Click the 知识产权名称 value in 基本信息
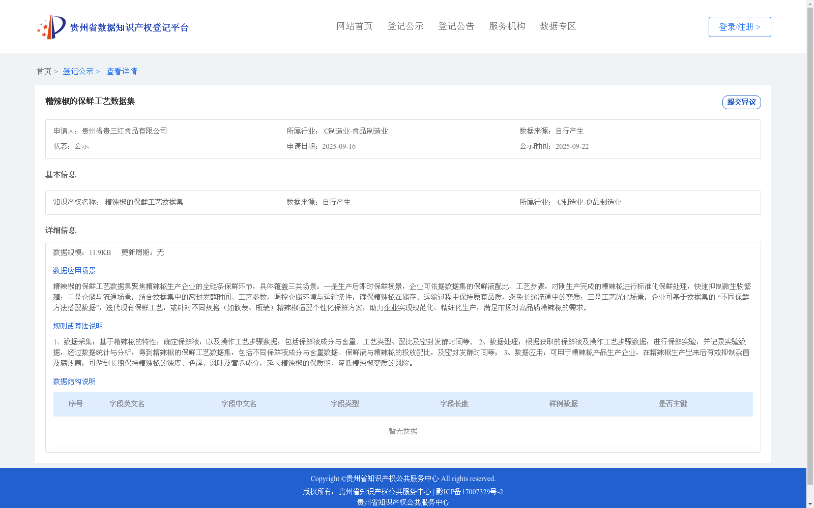 [144, 202]
